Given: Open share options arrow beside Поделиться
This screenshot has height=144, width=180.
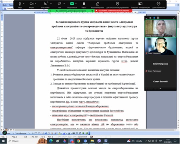Looking at the screenshot, I should point(76,4).
